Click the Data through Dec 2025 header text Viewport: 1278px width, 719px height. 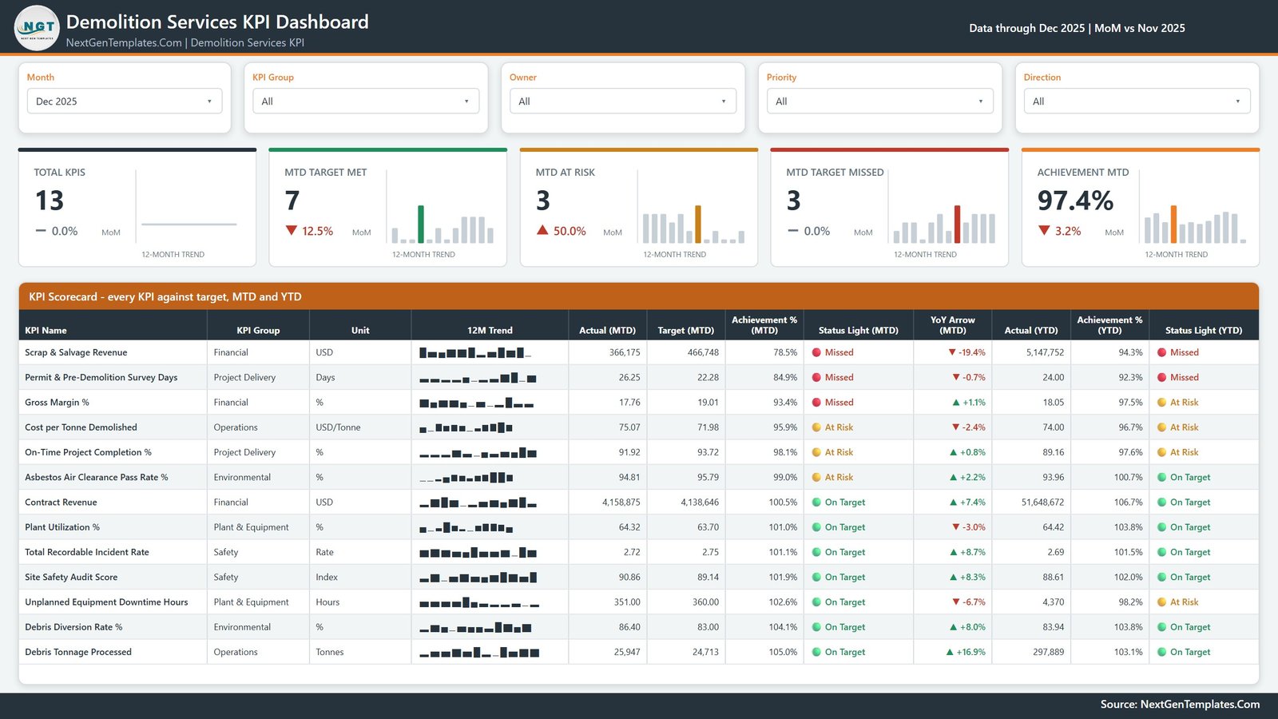1077,28
